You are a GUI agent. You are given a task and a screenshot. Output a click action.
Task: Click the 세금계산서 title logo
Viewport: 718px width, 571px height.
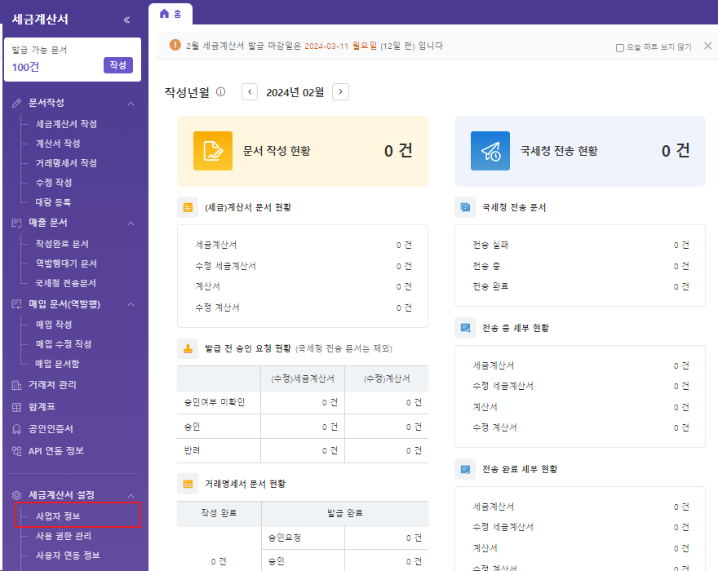pyautogui.click(x=40, y=20)
